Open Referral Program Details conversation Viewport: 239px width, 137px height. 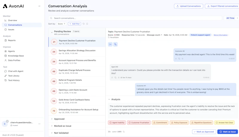pyautogui.click(x=77, y=81)
